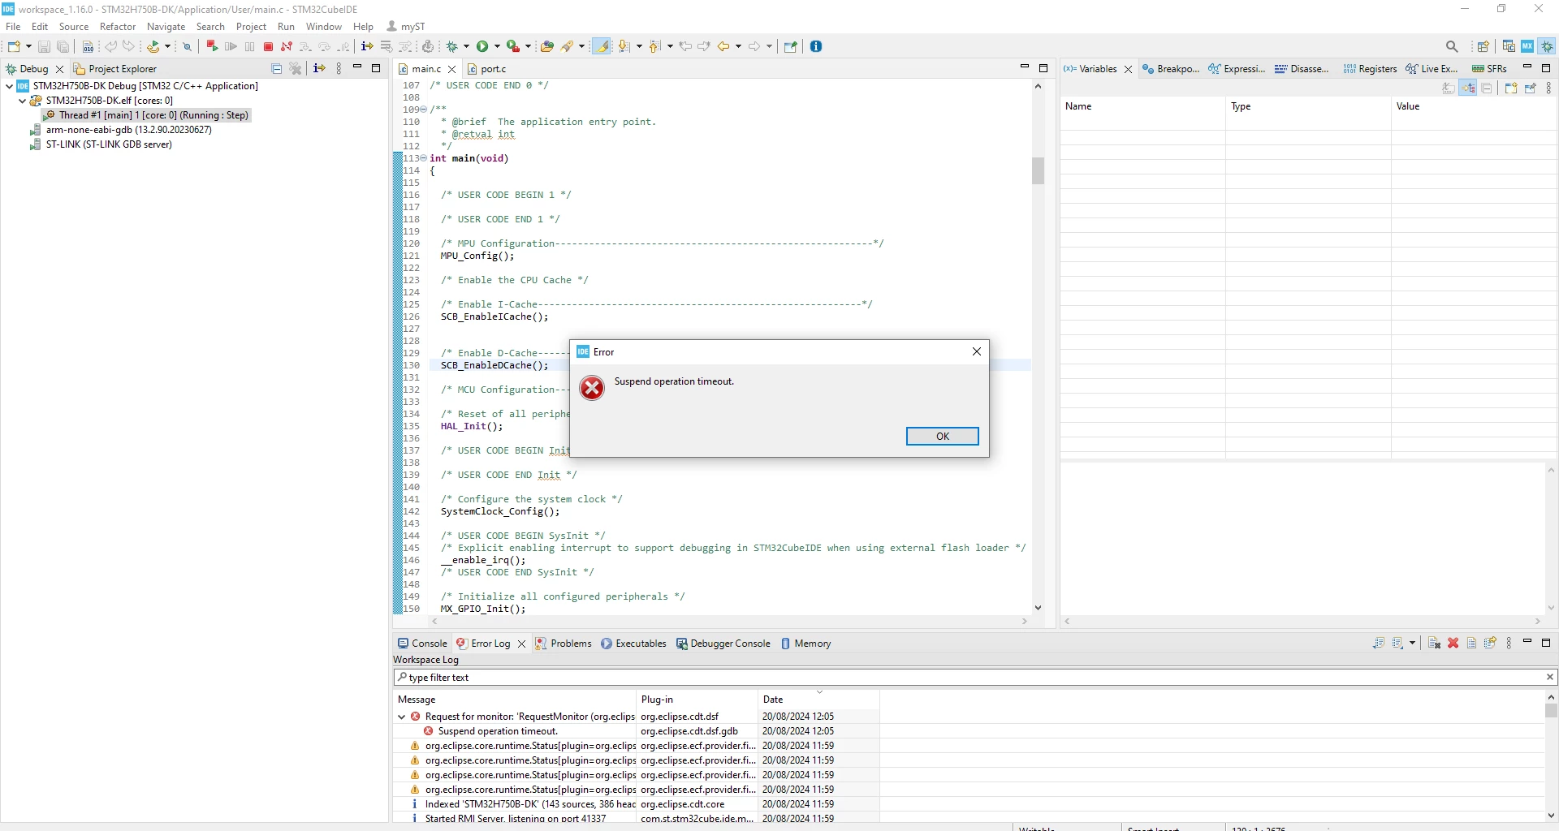The image size is (1559, 831).
Task: Select ST-LINK GDB server entry
Action: point(101,144)
